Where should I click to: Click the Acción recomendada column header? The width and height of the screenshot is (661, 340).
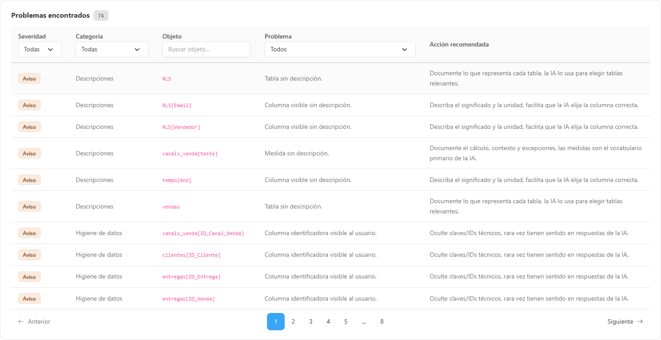459,44
